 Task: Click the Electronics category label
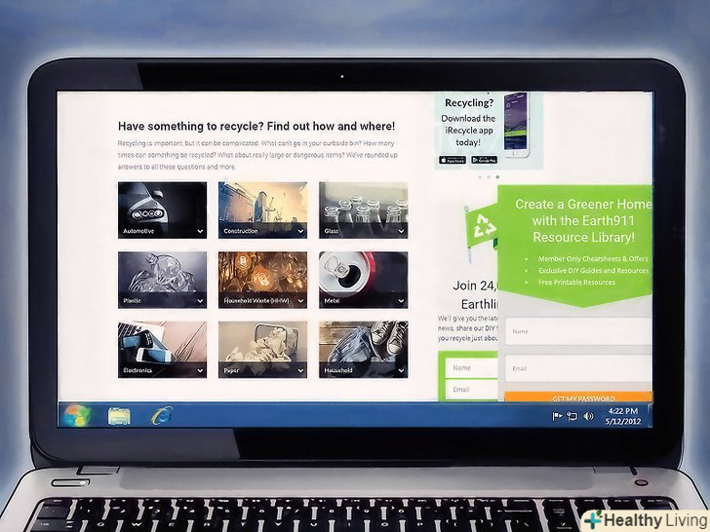click(138, 370)
